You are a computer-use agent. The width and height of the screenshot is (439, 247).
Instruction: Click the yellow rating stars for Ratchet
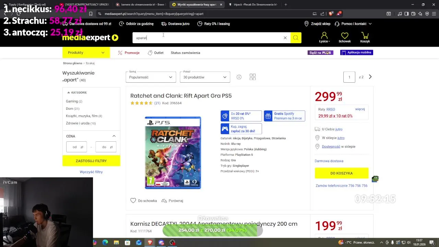[x=141, y=103]
